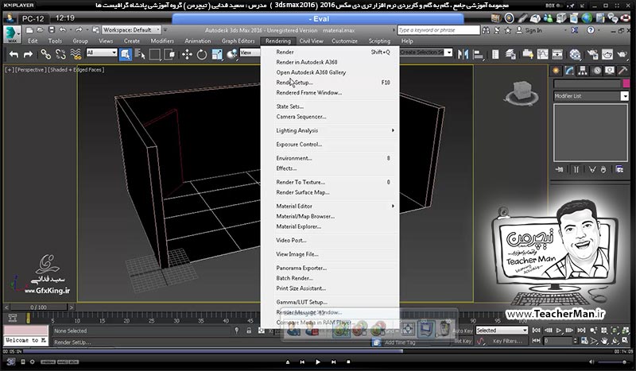Click the Add Time Tag field
The image size is (636, 371).
pos(400,342)
